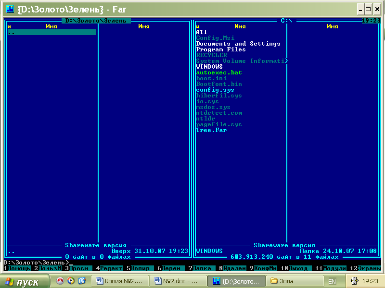Click left panel first Имя column header

(x=51, y=26)
